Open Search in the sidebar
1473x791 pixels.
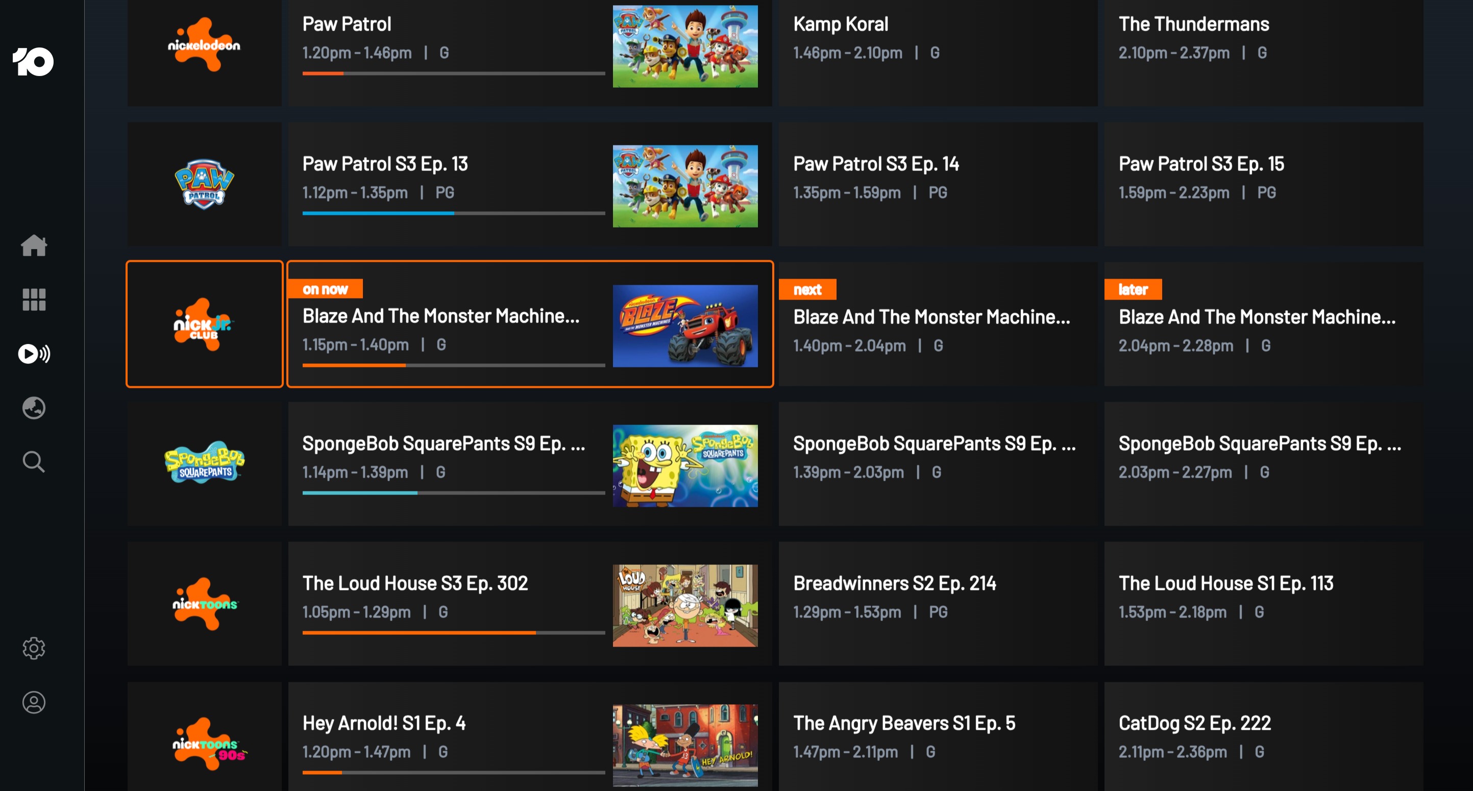(x=34, y=462)
